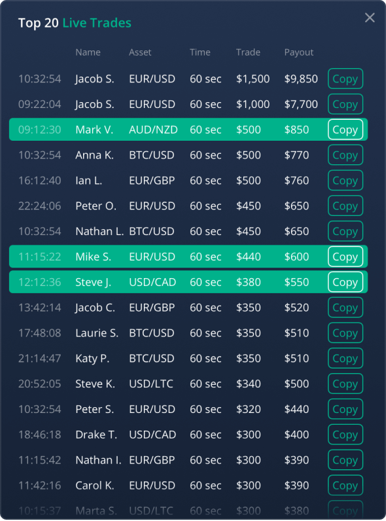Copy Carol K.'s EUR/USD trade

coord(345,486)
